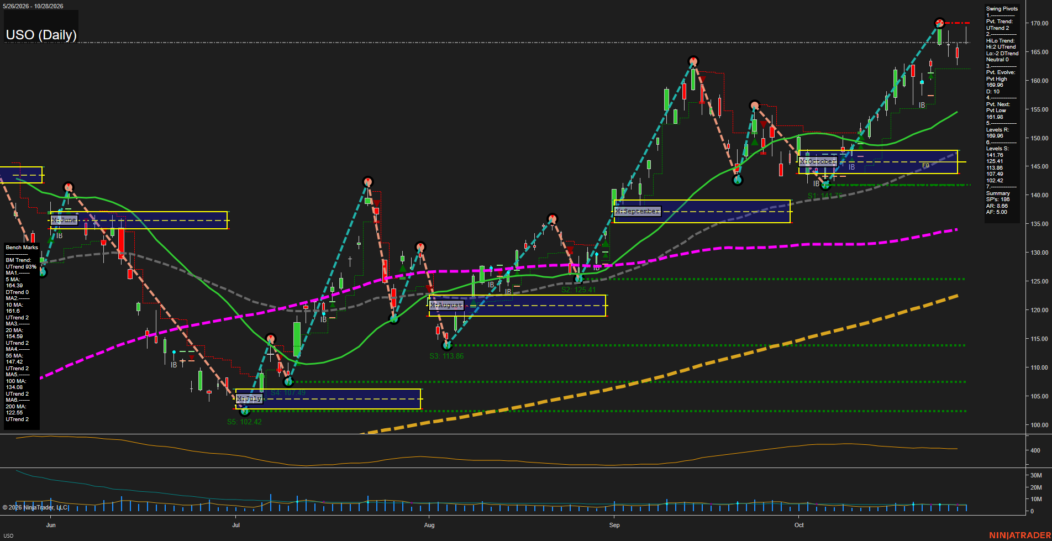Click the AR: 8.66 summary value
This screenshot has height=541, width=1052.
point(997,206)
